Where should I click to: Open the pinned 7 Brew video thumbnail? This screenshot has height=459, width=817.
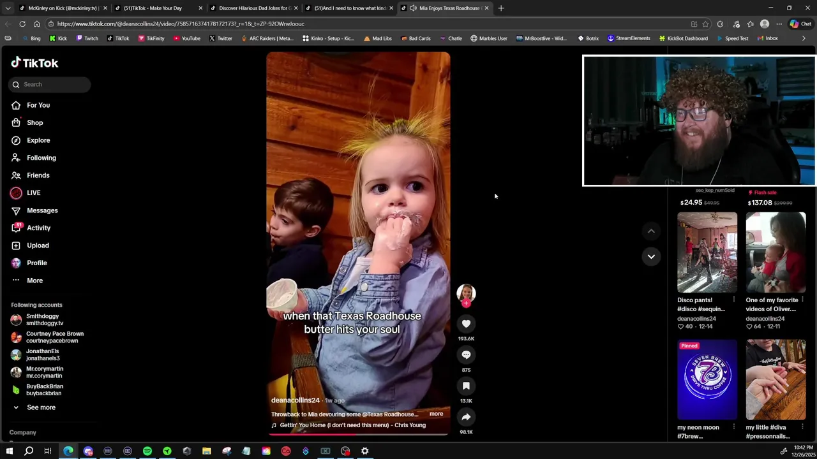(x=707, y=380)
